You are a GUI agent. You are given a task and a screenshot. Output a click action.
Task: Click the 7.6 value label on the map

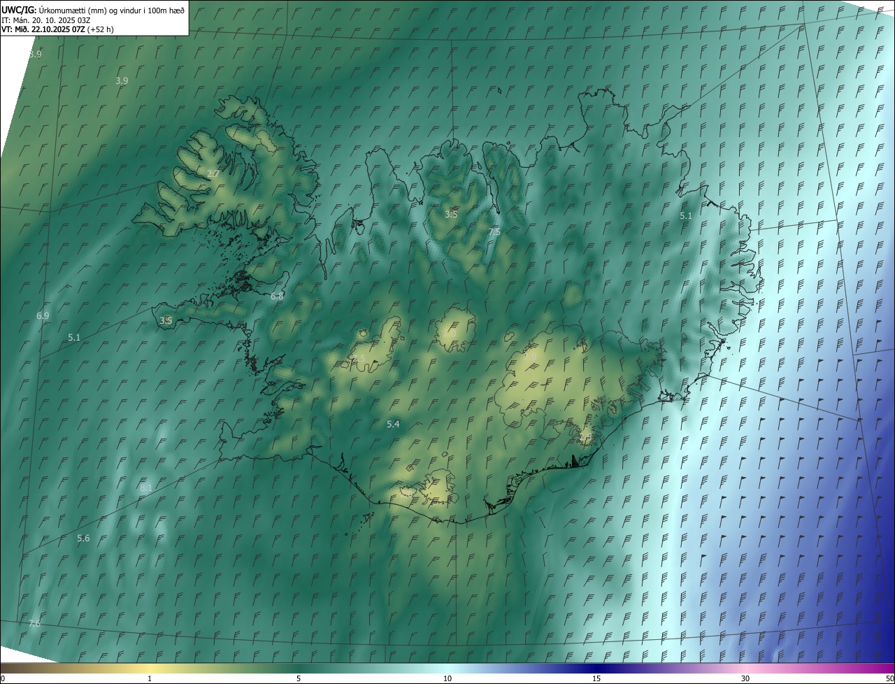34,623
